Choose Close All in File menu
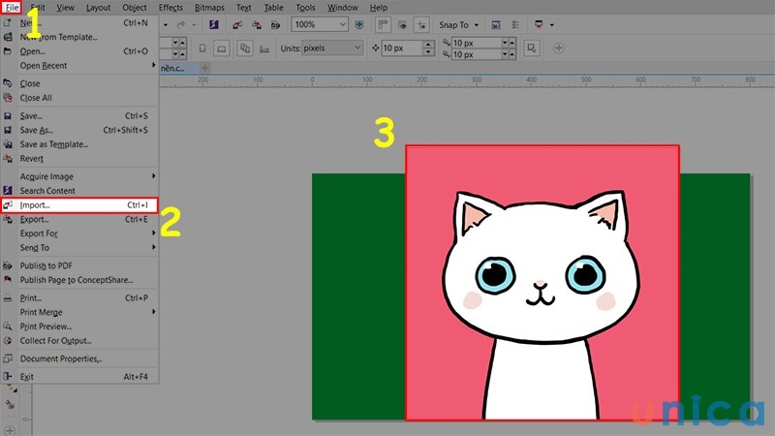 click(79, 98)
